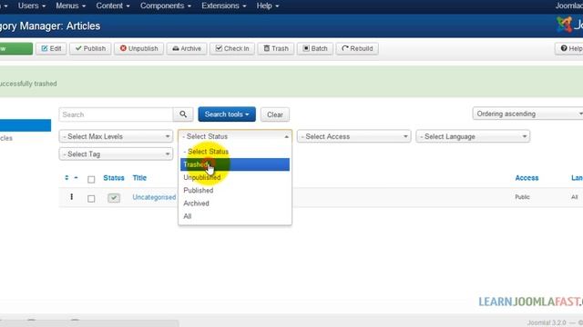Image resolution: width=583 pixels, height=327 pixels.
Task: Open the Content menu
Action: [113, 6]
